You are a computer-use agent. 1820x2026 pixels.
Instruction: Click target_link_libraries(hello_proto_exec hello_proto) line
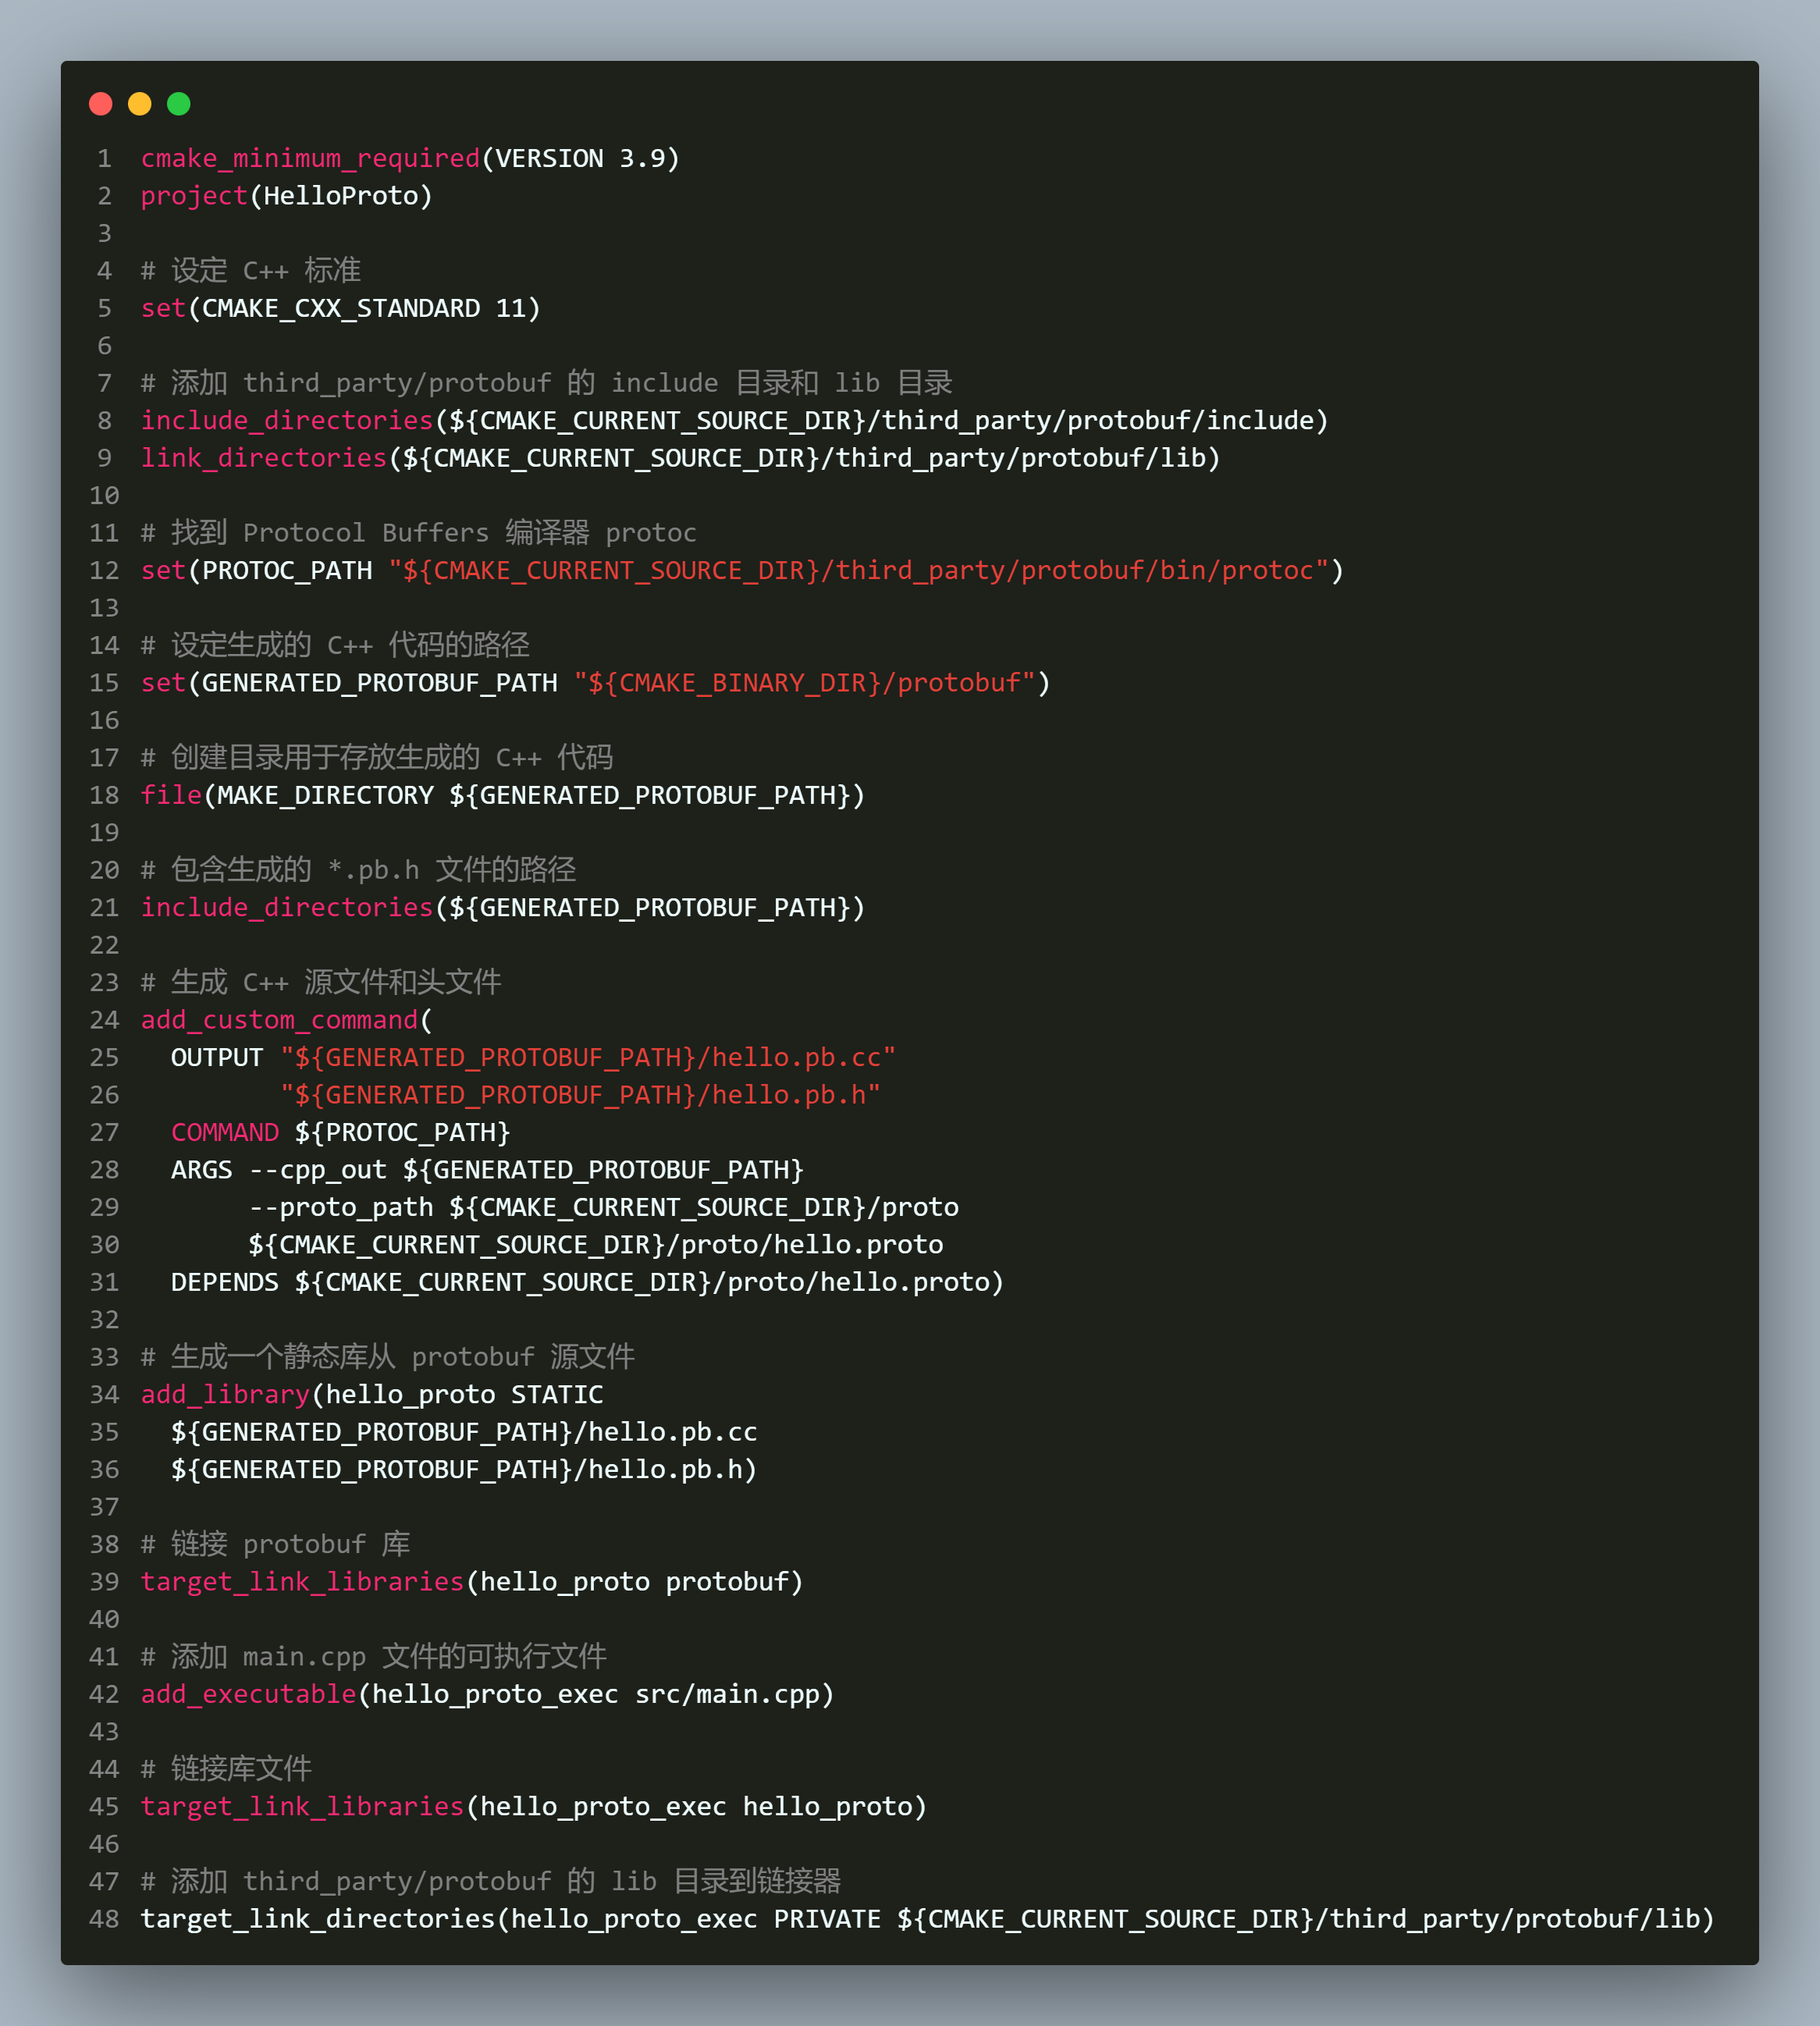[x=534, y=1807]
